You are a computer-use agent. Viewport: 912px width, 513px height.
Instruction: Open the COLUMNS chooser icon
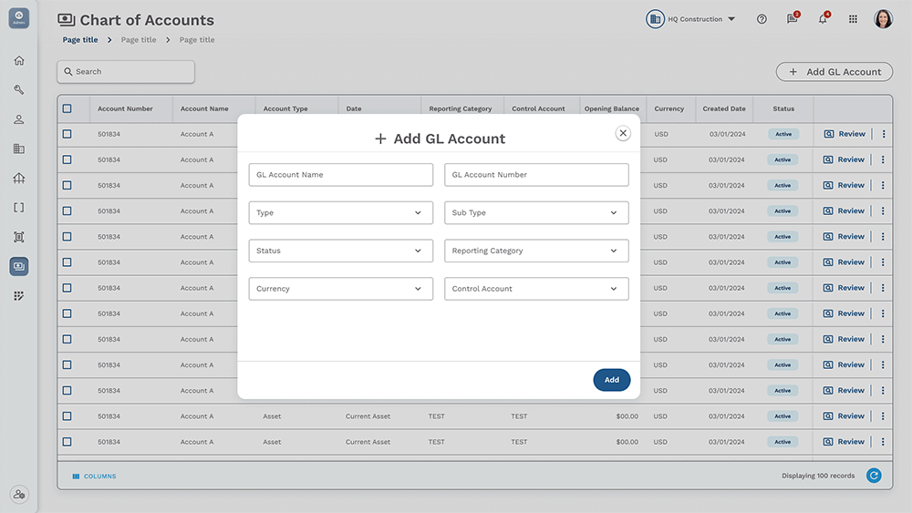tap(76, 476)
